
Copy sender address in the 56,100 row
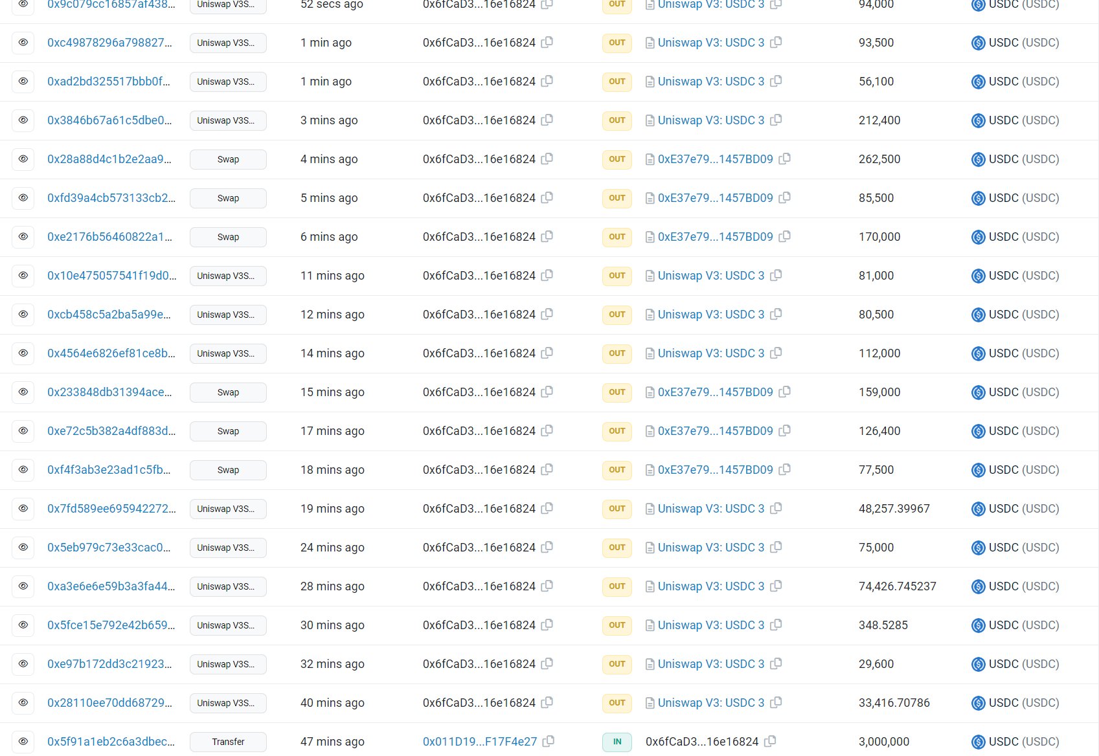547,81
